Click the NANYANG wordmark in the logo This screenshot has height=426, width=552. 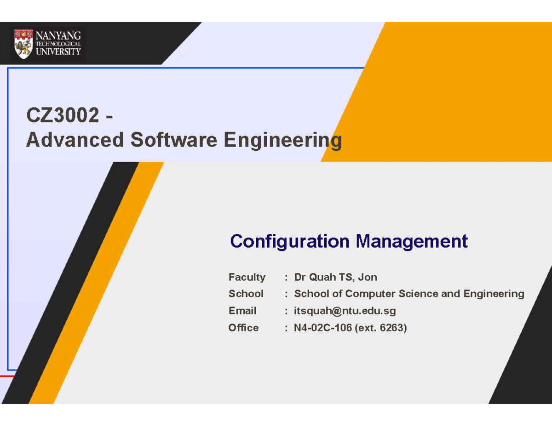pyautogui.click(x=57, y=35)
